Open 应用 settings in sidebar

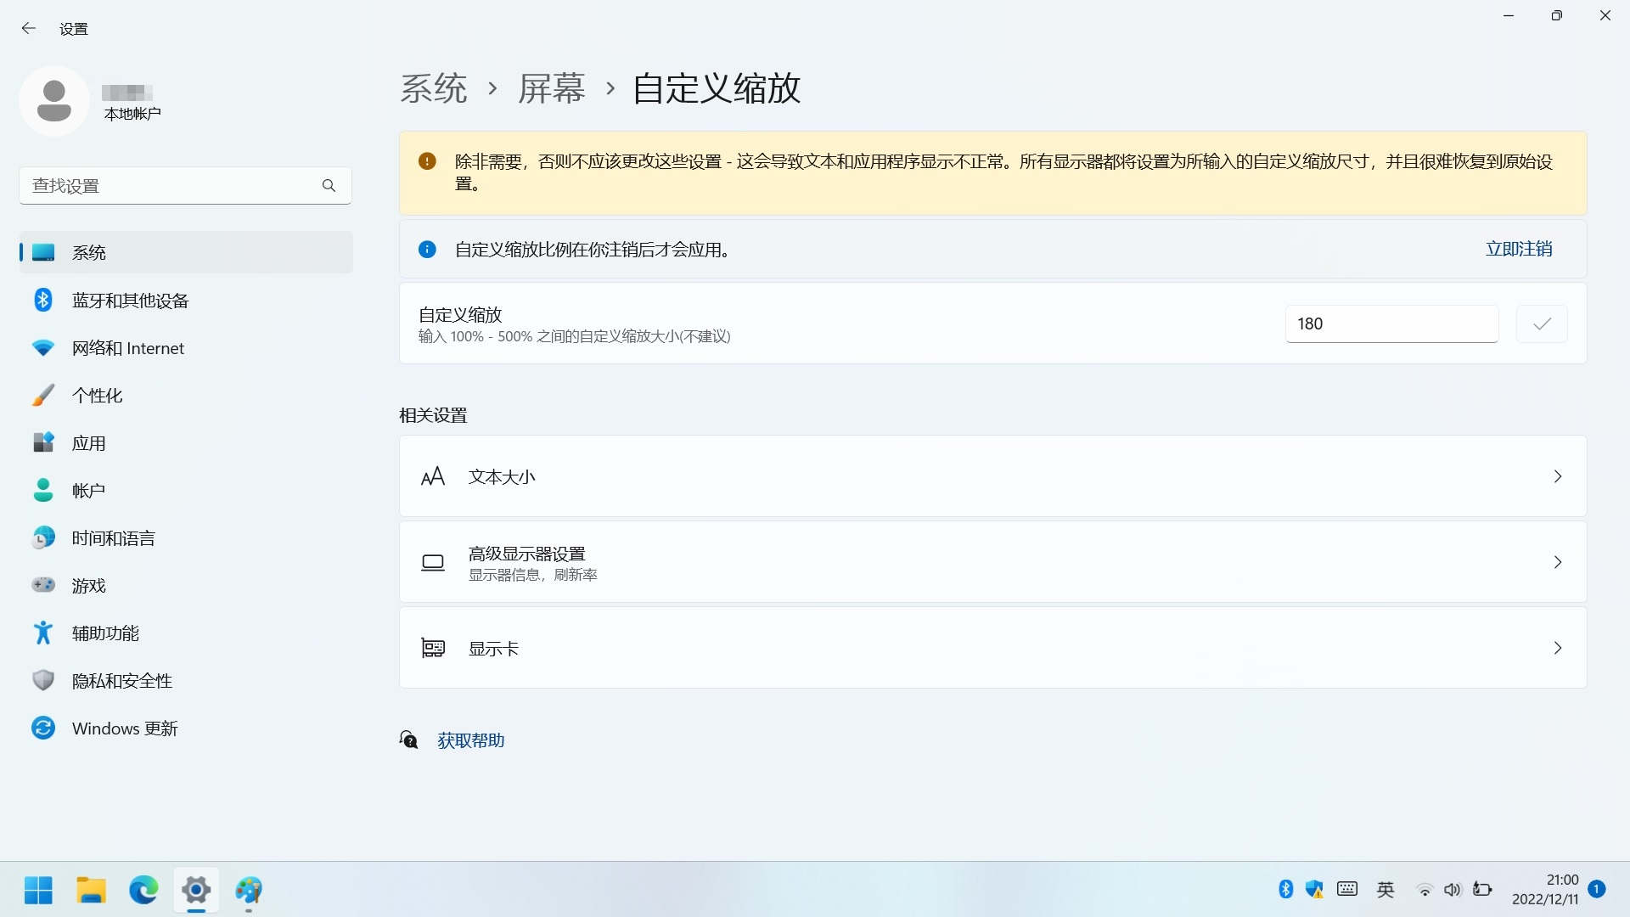point(88,442)
